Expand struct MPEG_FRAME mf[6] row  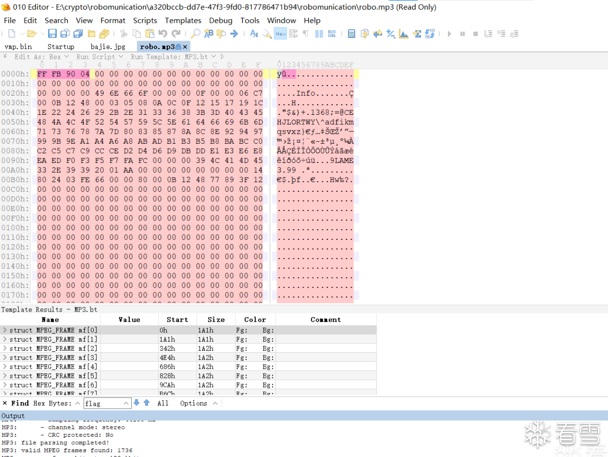[x=5, y=385]
